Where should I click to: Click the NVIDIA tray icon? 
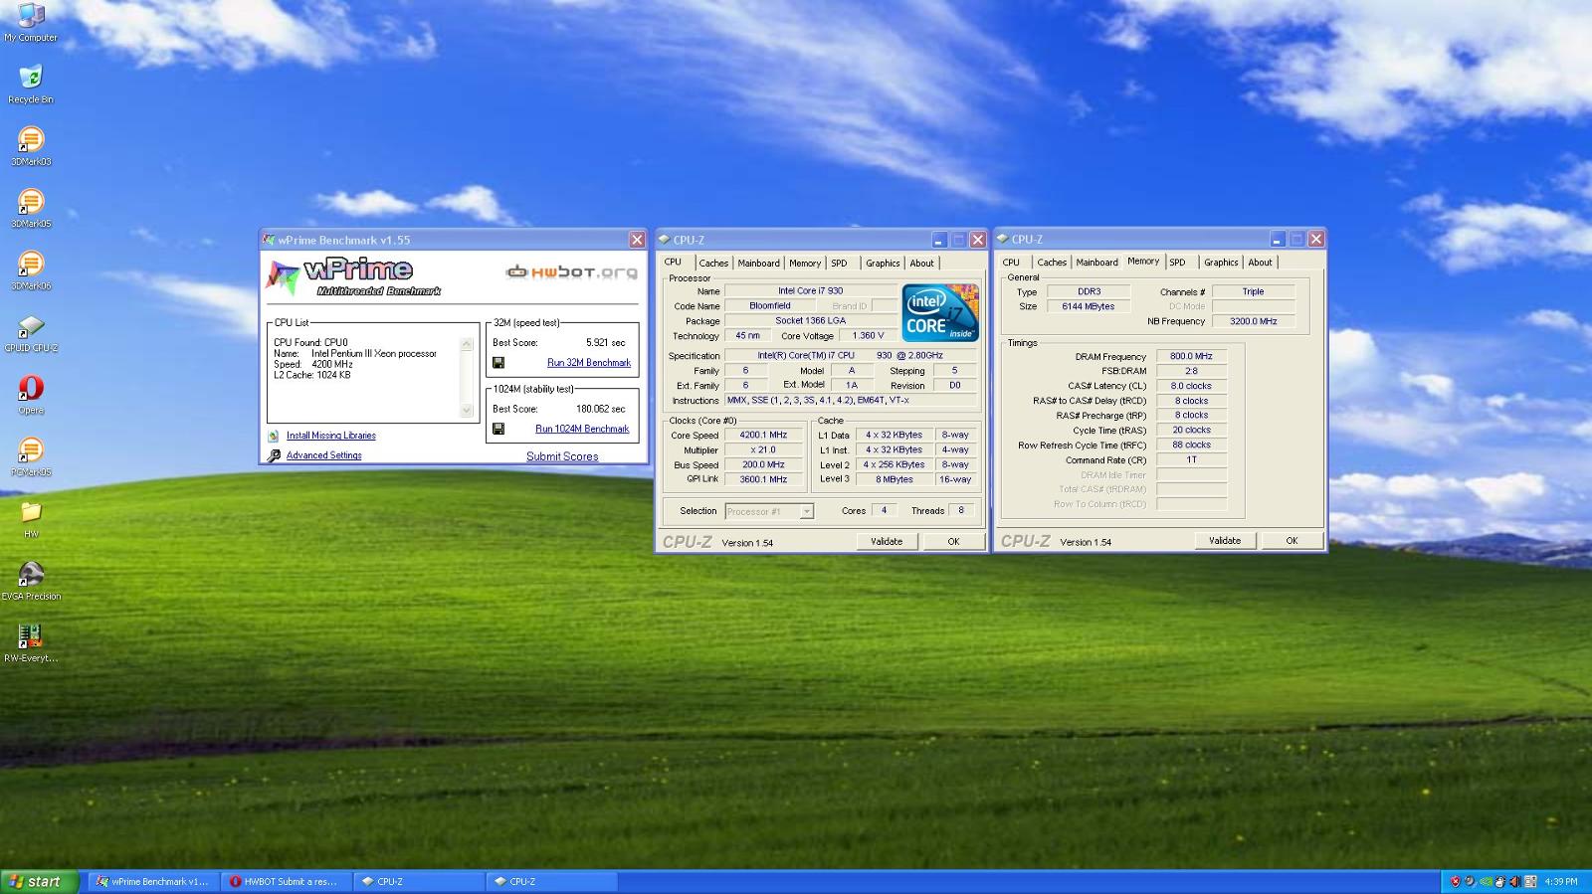1486,881
